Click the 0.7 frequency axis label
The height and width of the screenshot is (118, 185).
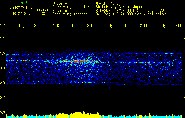point(2,98)
